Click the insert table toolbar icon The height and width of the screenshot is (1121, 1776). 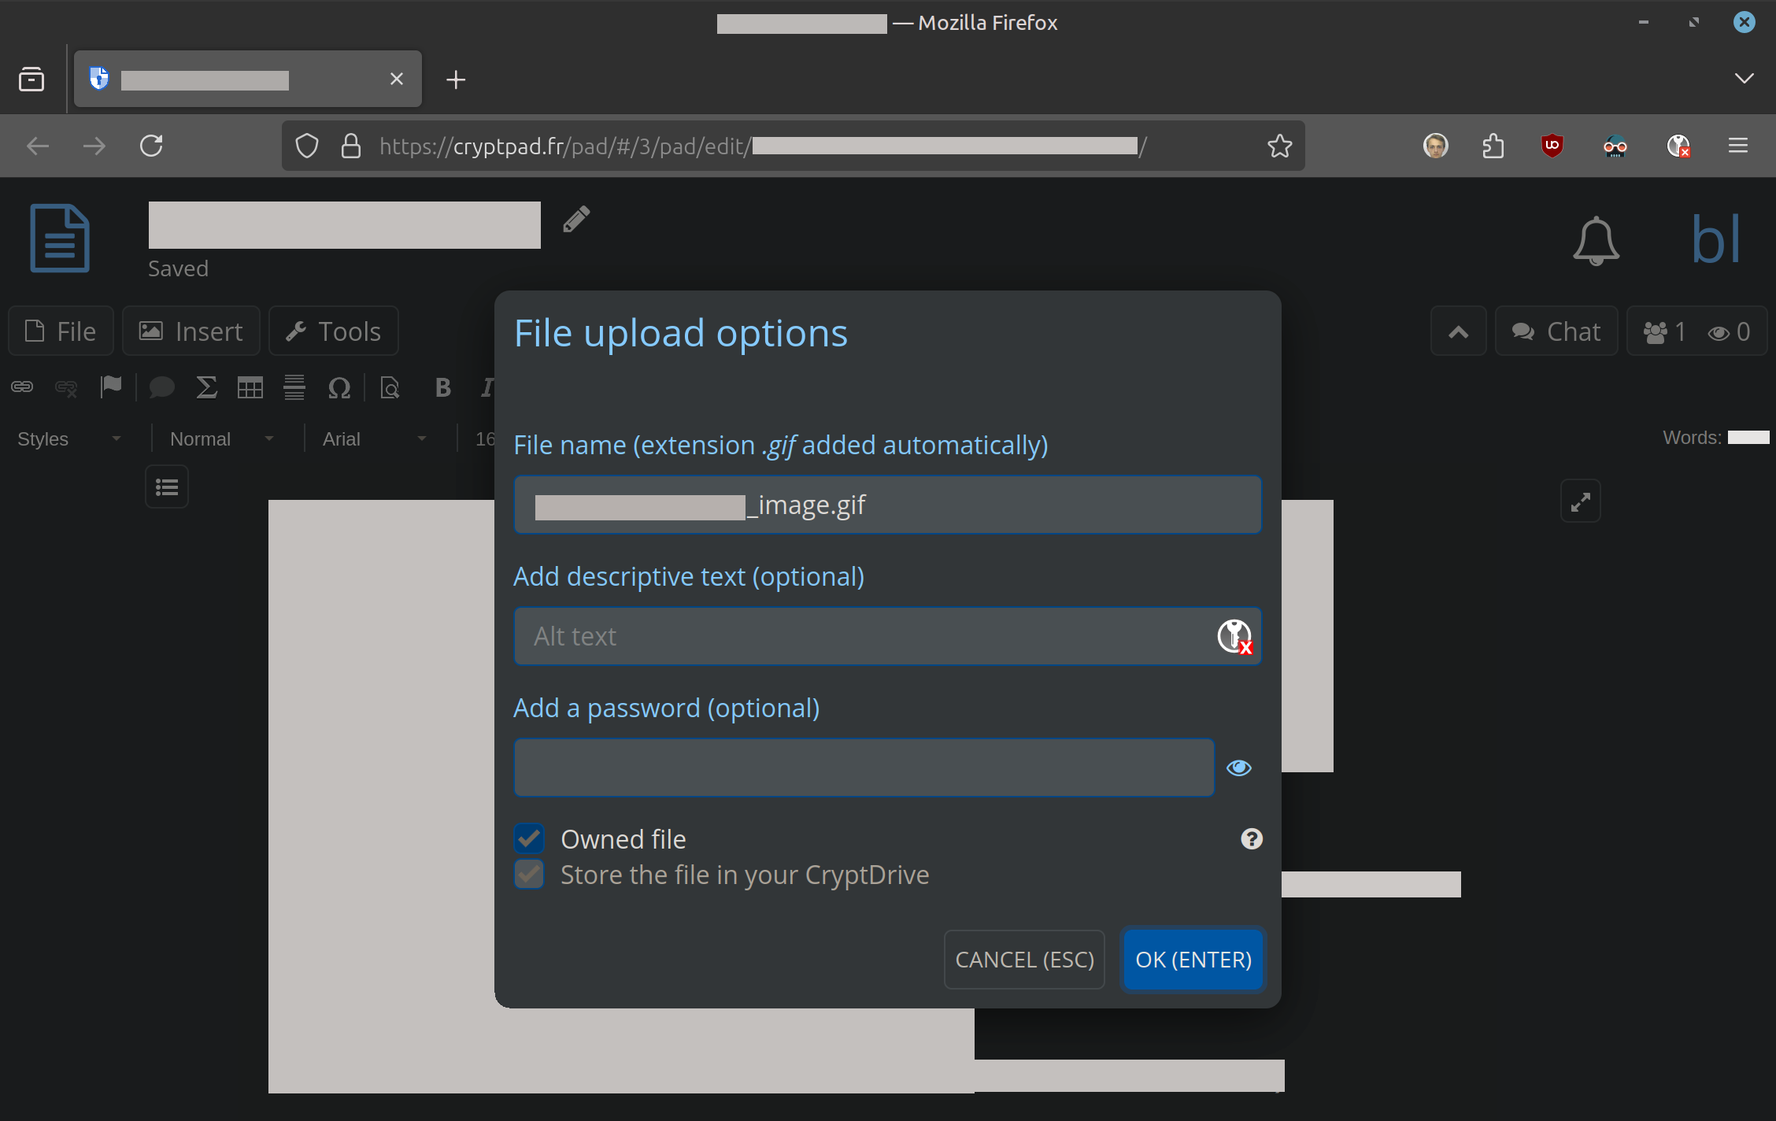click(x=250, y=387)
